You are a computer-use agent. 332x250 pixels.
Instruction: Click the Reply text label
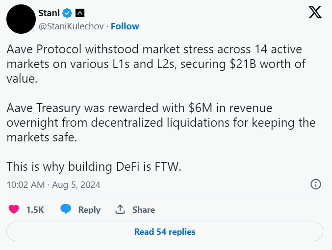[x=89, y=210]
